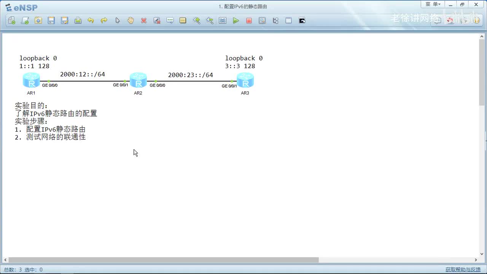Activate the hand pan tool
This screenshot has width=487, height=274.
click(131, 21)
